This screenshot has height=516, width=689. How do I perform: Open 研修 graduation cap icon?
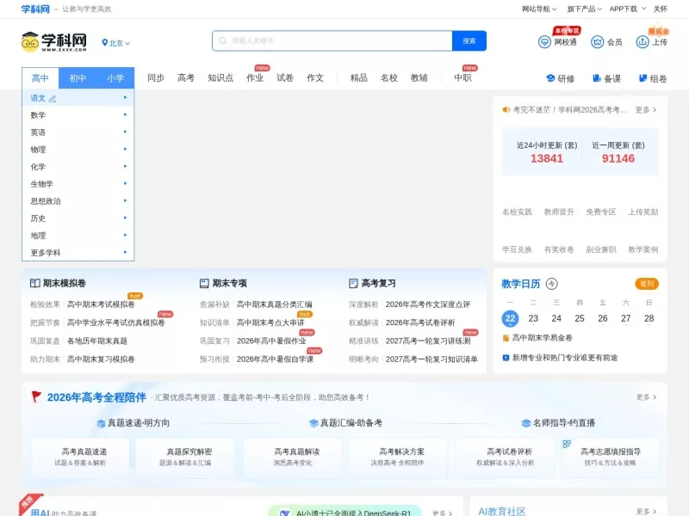point(550,78)
